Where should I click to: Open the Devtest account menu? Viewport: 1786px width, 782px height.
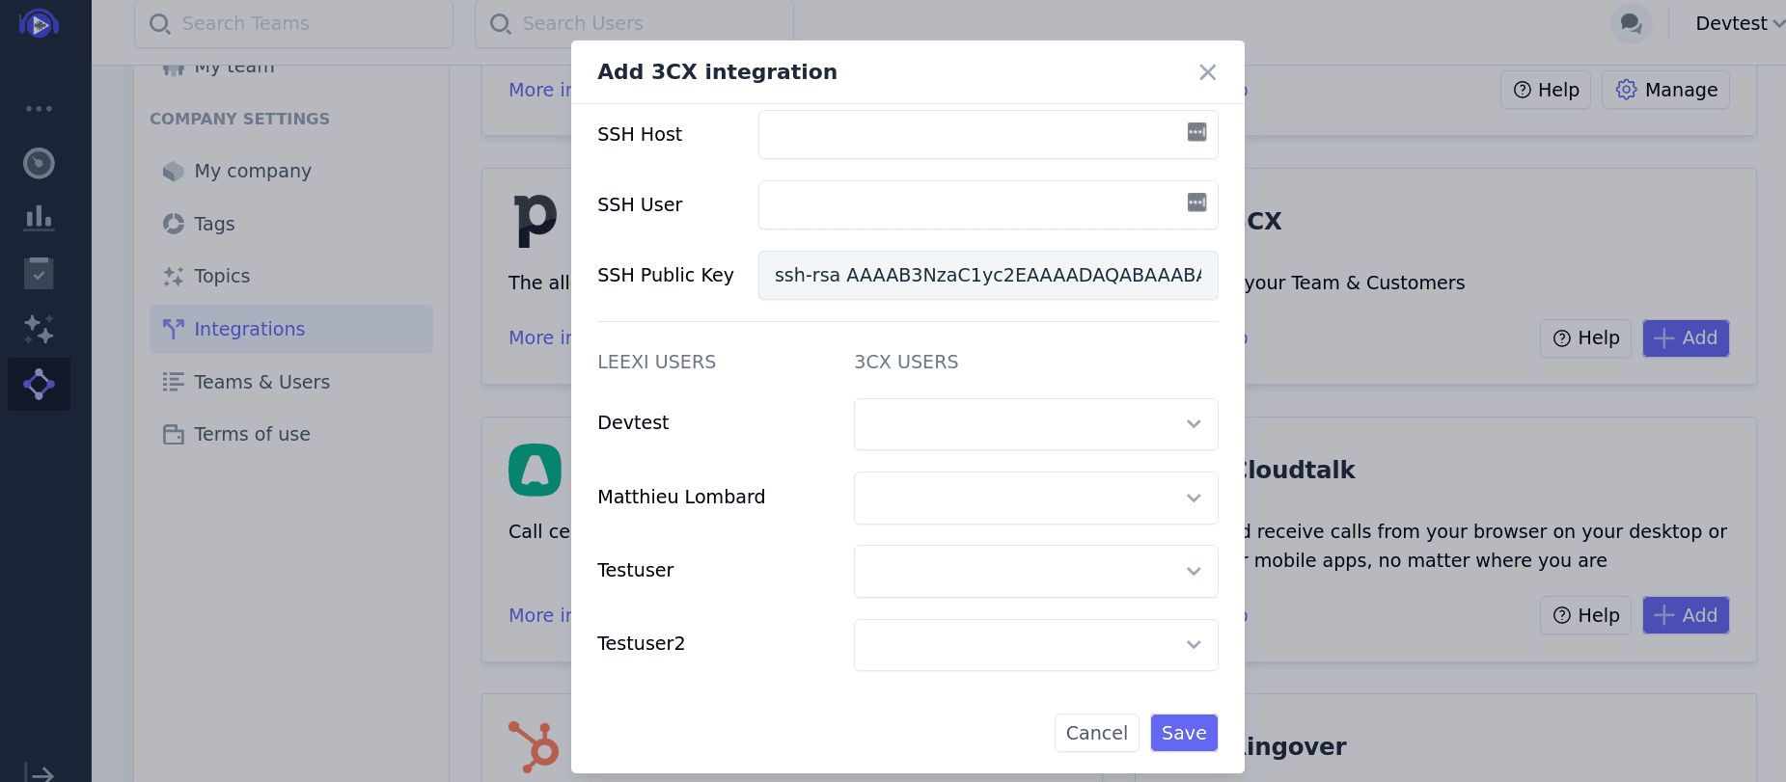click(1739, 23)
